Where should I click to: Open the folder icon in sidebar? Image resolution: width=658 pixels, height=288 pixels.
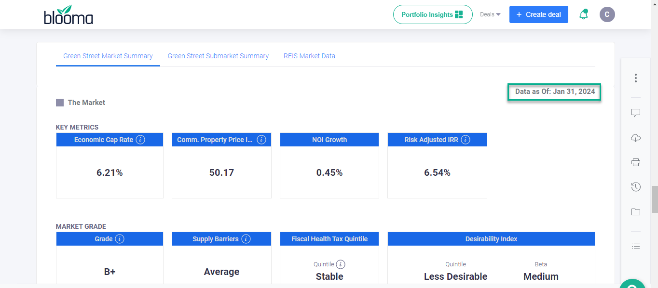click(636, 212)
